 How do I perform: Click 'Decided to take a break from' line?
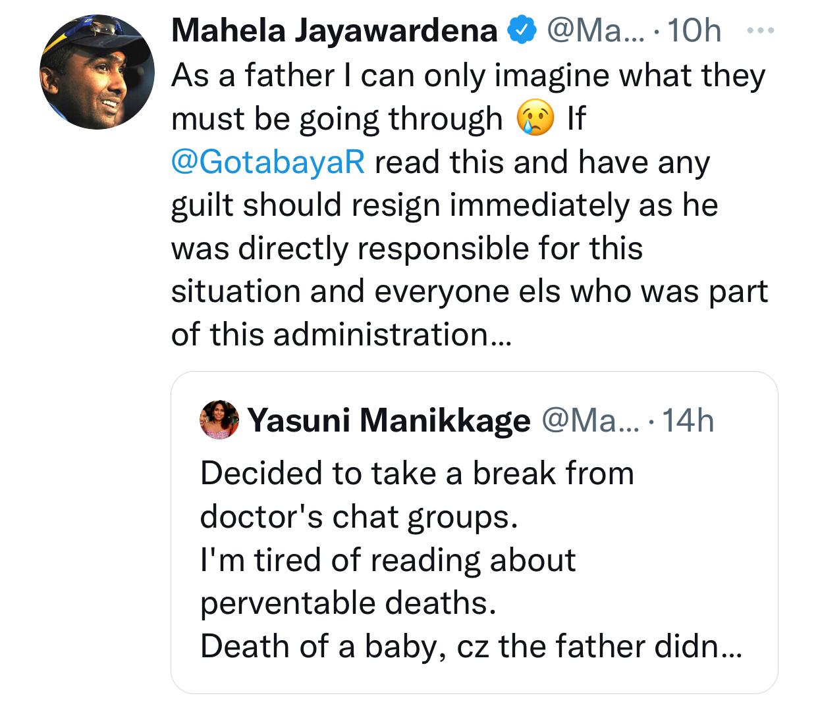[x=417, y=474]
